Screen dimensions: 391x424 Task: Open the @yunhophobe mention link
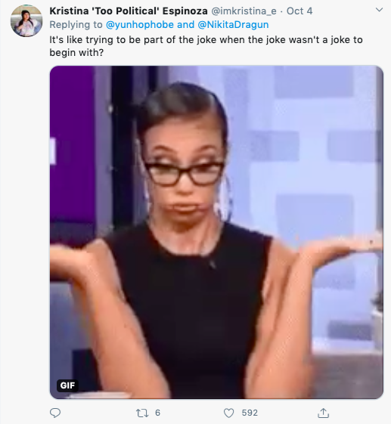(140, 25)
